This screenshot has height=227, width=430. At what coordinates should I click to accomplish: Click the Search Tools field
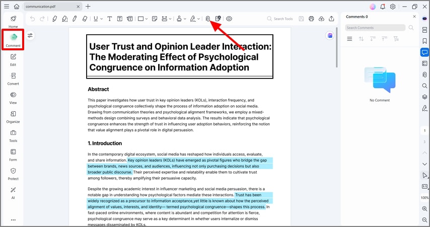point(280,19)
